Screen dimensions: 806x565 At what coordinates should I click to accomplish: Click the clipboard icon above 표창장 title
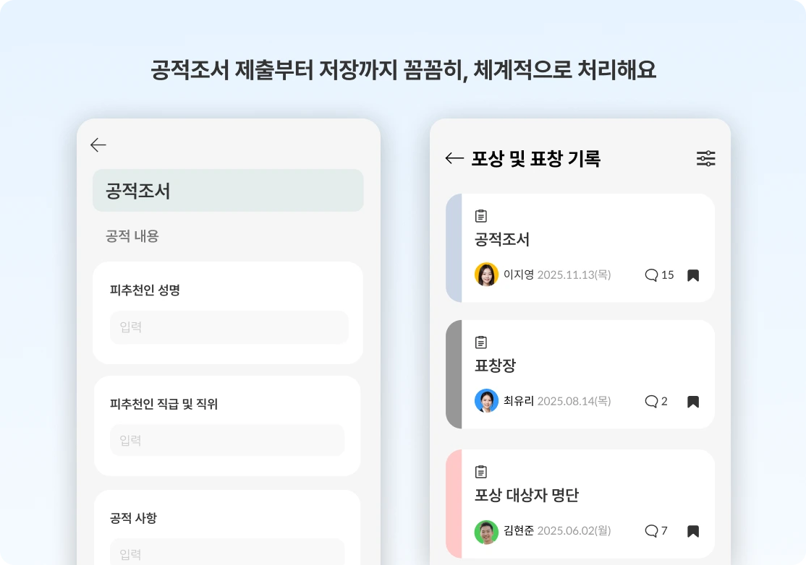click(481, 342)
